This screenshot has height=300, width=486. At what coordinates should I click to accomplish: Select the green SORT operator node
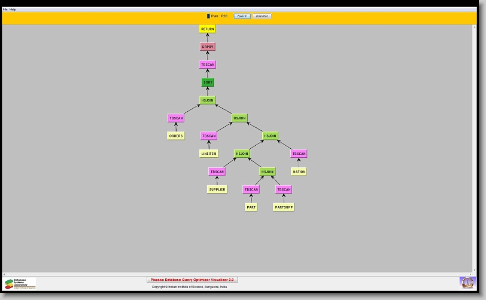click(207, 82)
